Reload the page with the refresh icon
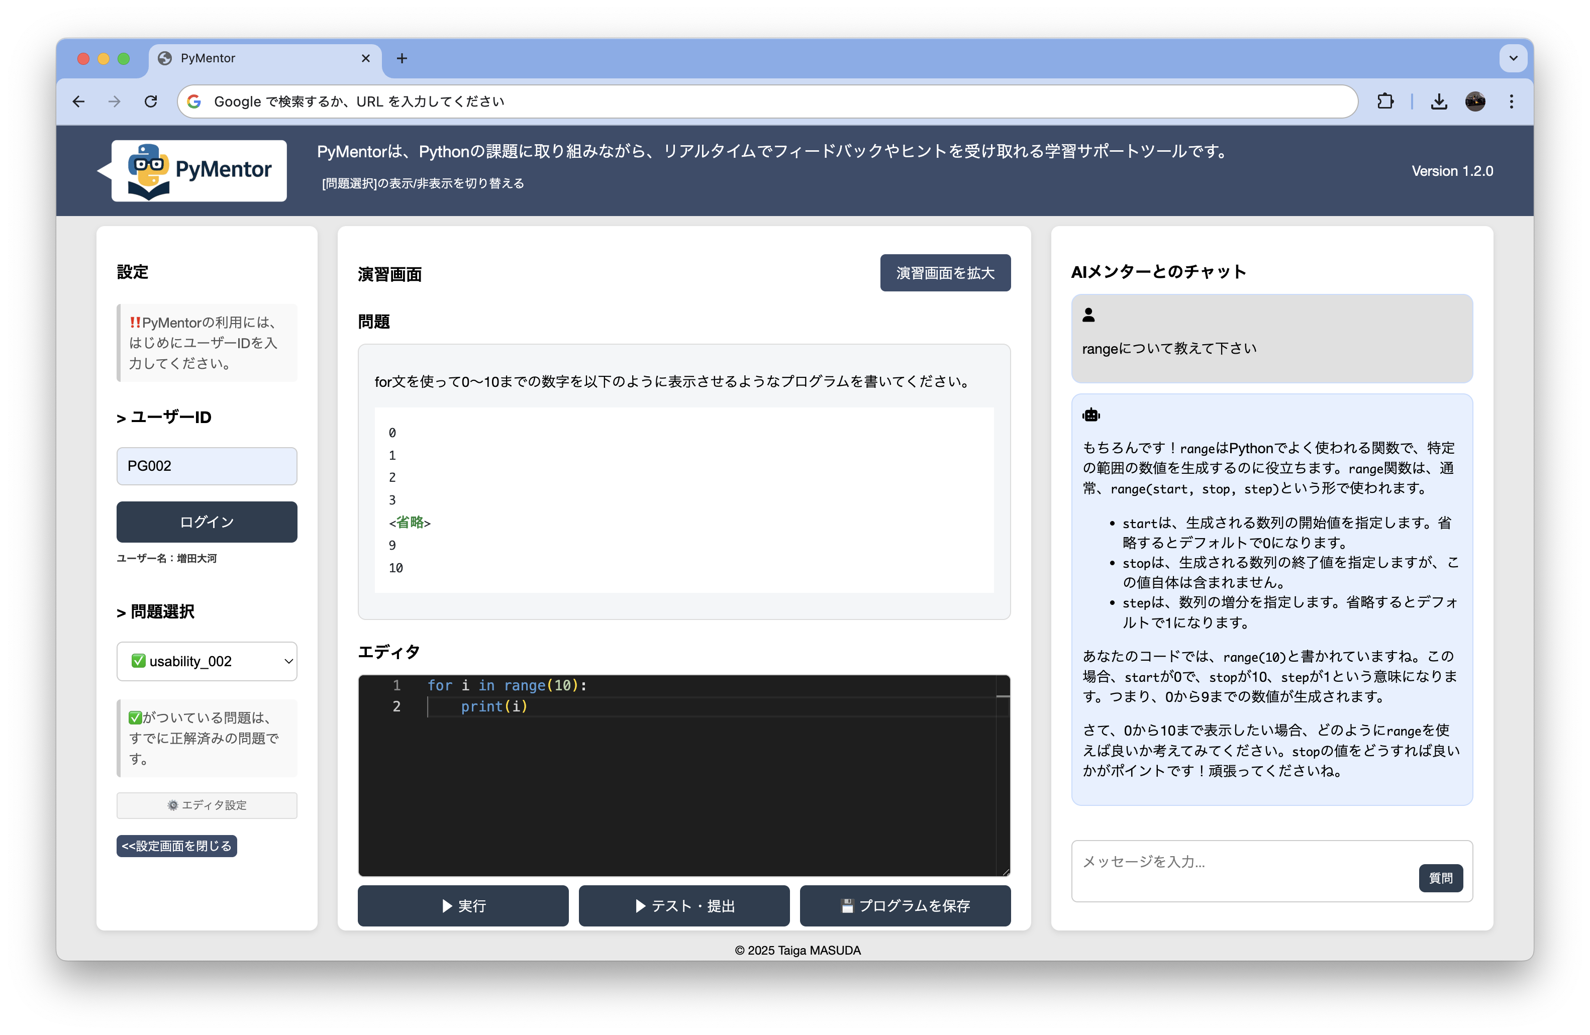This screenshot has width=1590, height=1035. point(151,101)
